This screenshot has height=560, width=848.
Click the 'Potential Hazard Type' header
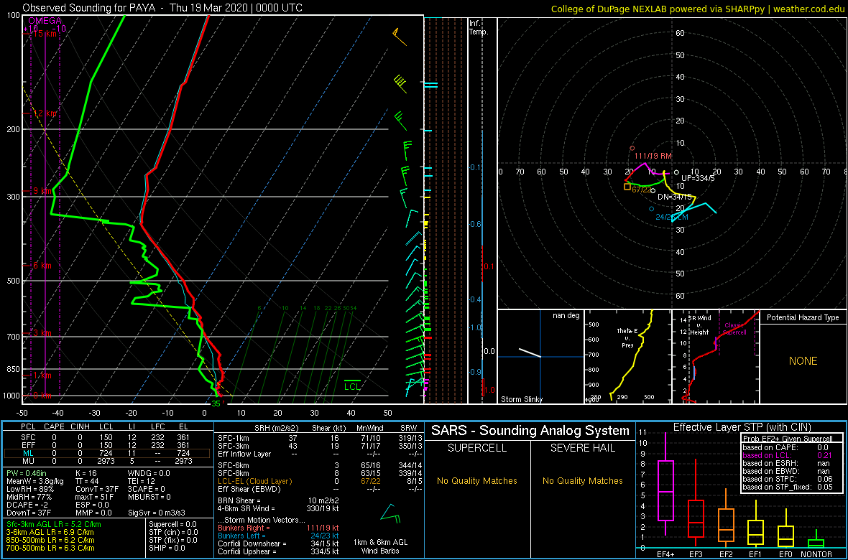coord(803,318)
